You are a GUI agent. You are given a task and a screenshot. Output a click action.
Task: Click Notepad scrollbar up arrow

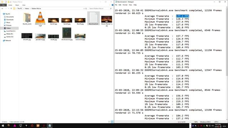point(227,7)
